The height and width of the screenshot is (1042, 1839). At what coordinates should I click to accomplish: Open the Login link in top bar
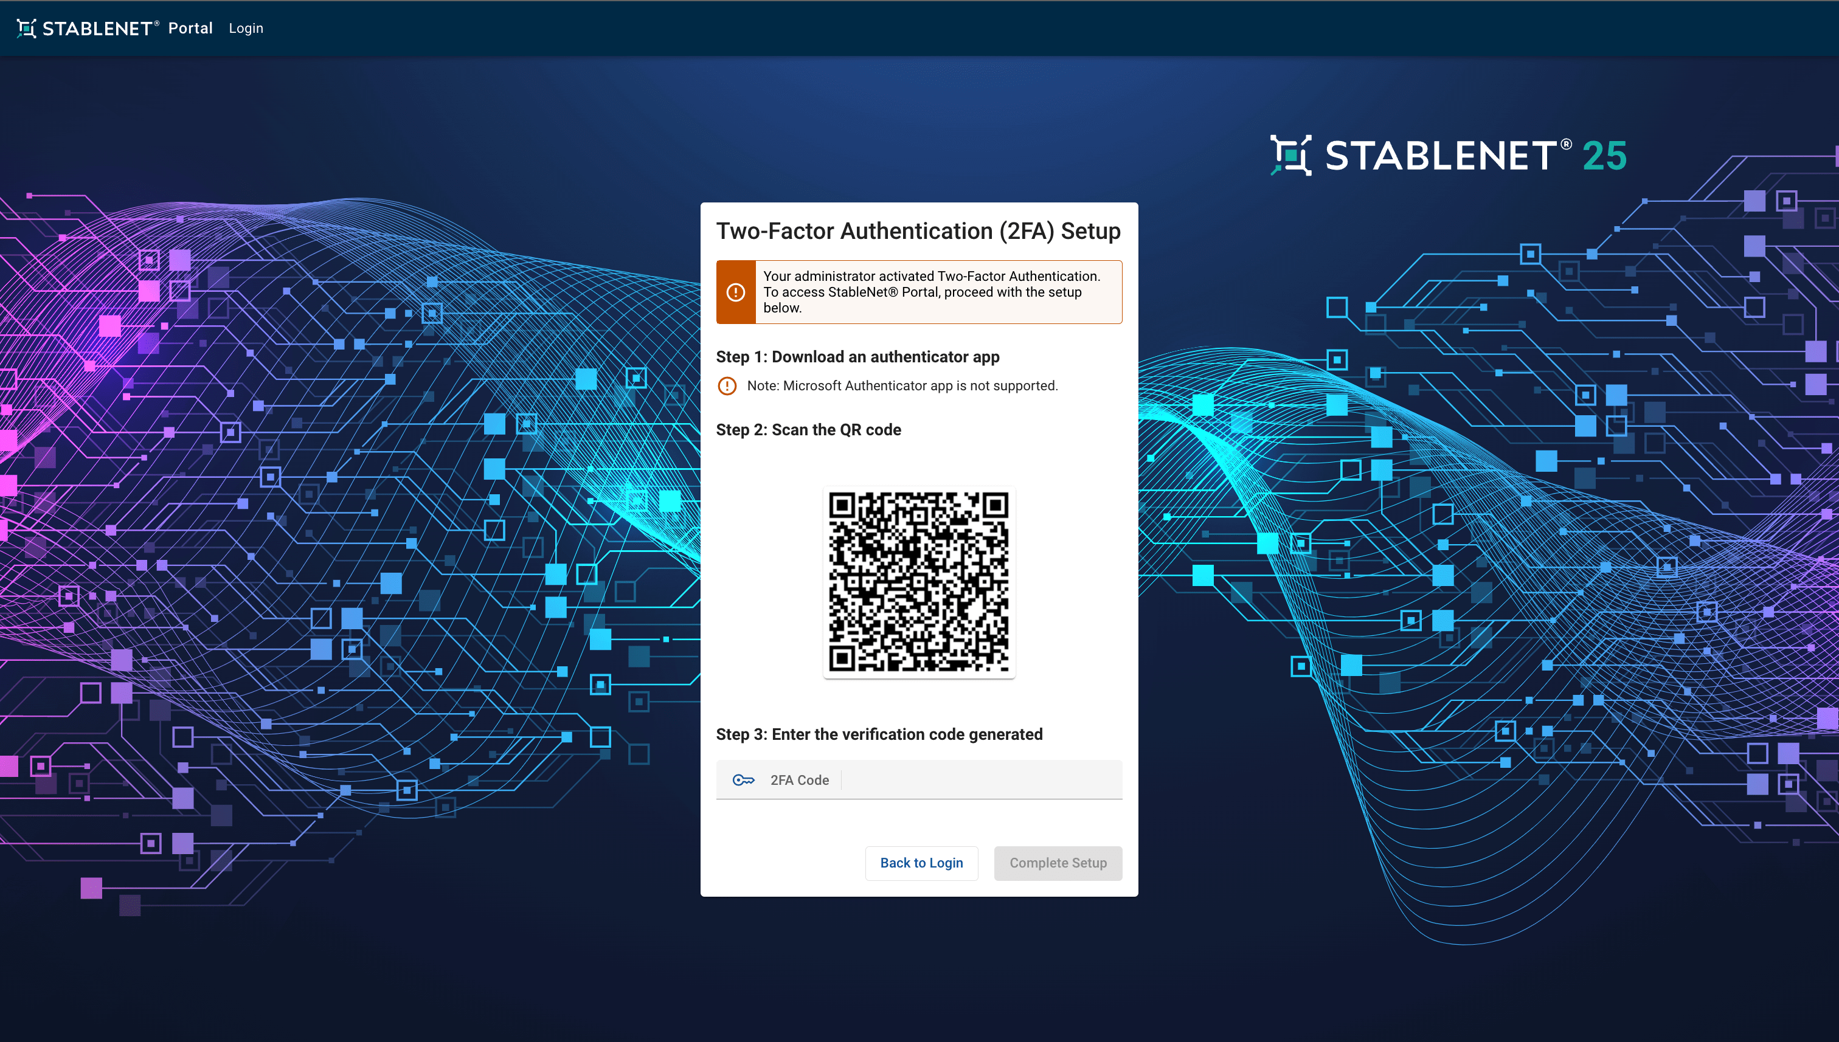click(x=246, y=28)
